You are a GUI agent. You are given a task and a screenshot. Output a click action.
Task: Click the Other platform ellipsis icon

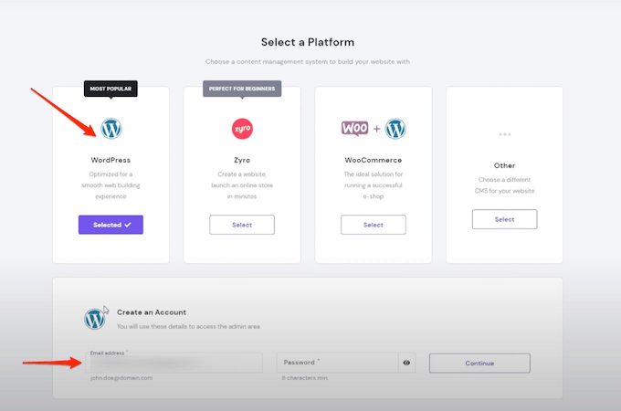click(504, 134)
